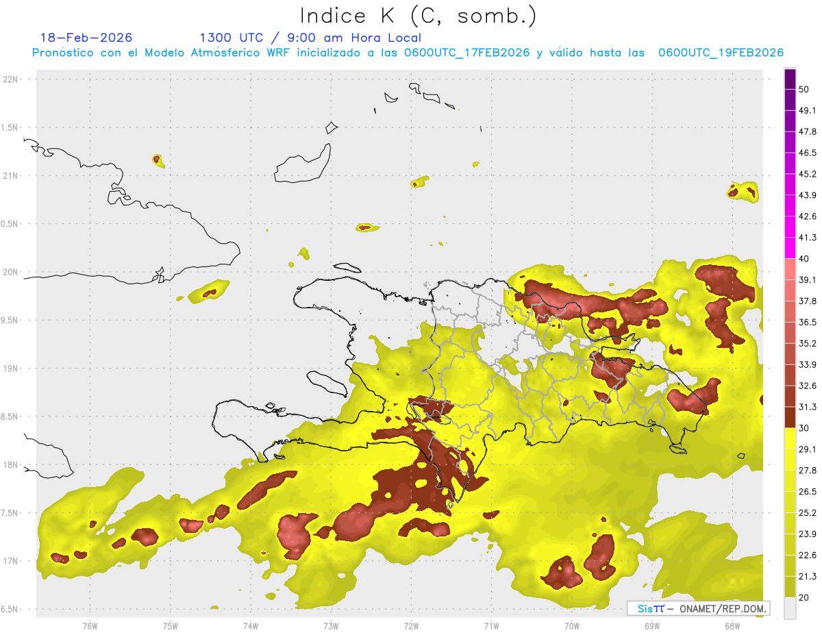The image size is (822, 635).
Task: Click the '29.1' colorbar label
Action: 808,449
